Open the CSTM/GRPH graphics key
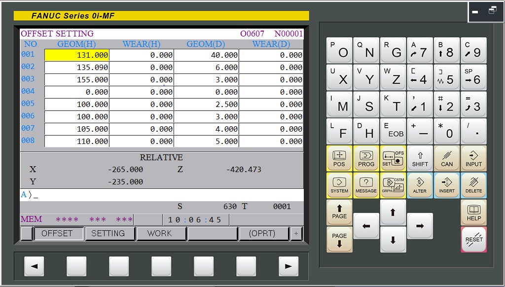 pos(393,185)
